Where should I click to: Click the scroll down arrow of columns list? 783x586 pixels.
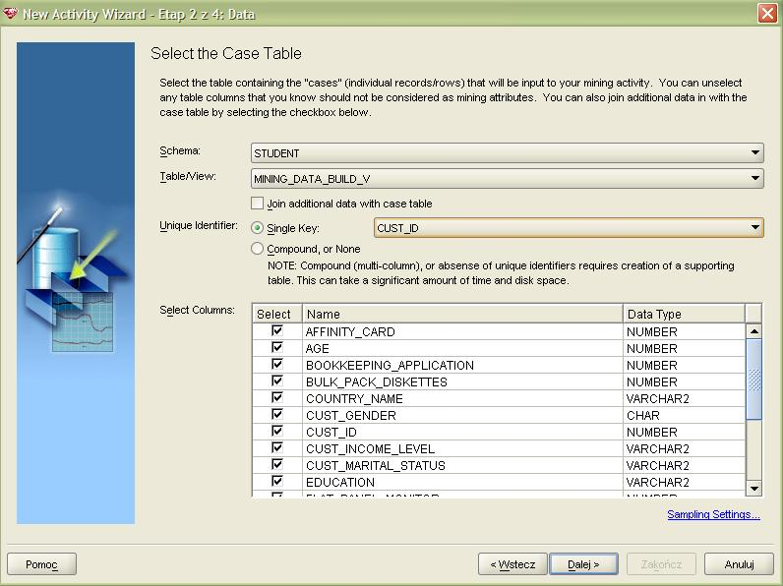point(754,488)
